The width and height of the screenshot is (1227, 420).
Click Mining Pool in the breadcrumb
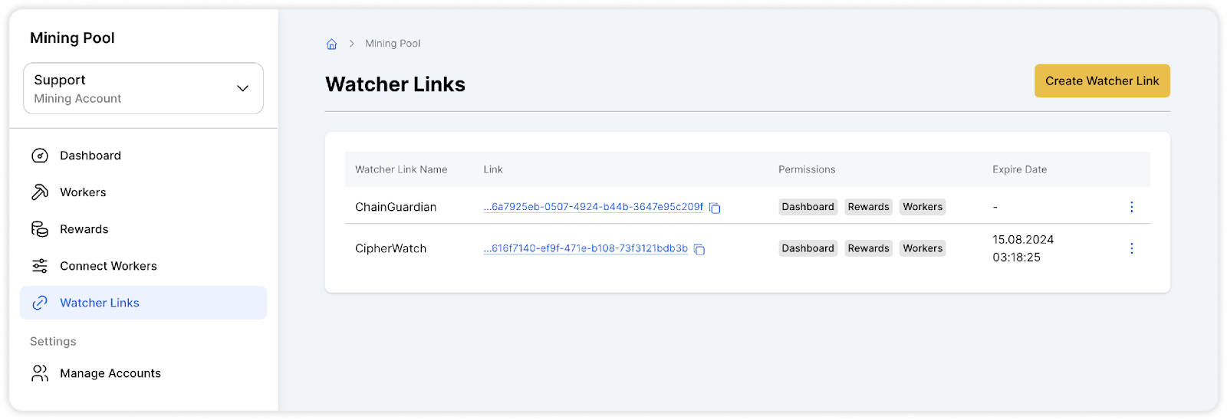[393, 44]
